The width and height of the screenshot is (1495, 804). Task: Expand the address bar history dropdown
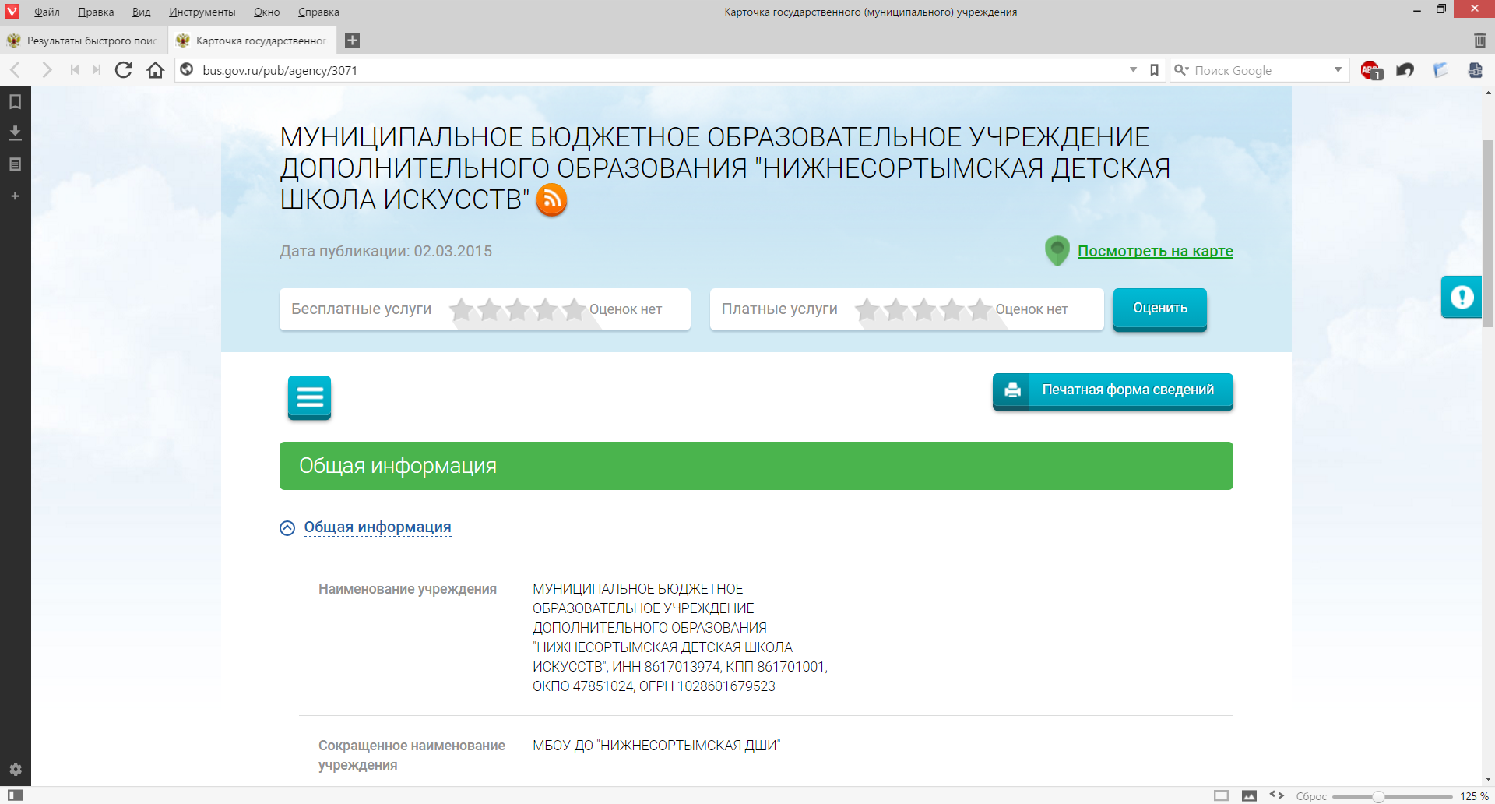click(x=1133, y=70)
